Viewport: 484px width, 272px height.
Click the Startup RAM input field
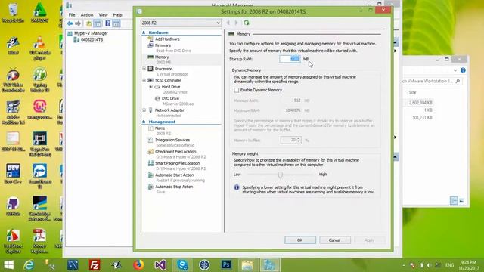point(290,59)
